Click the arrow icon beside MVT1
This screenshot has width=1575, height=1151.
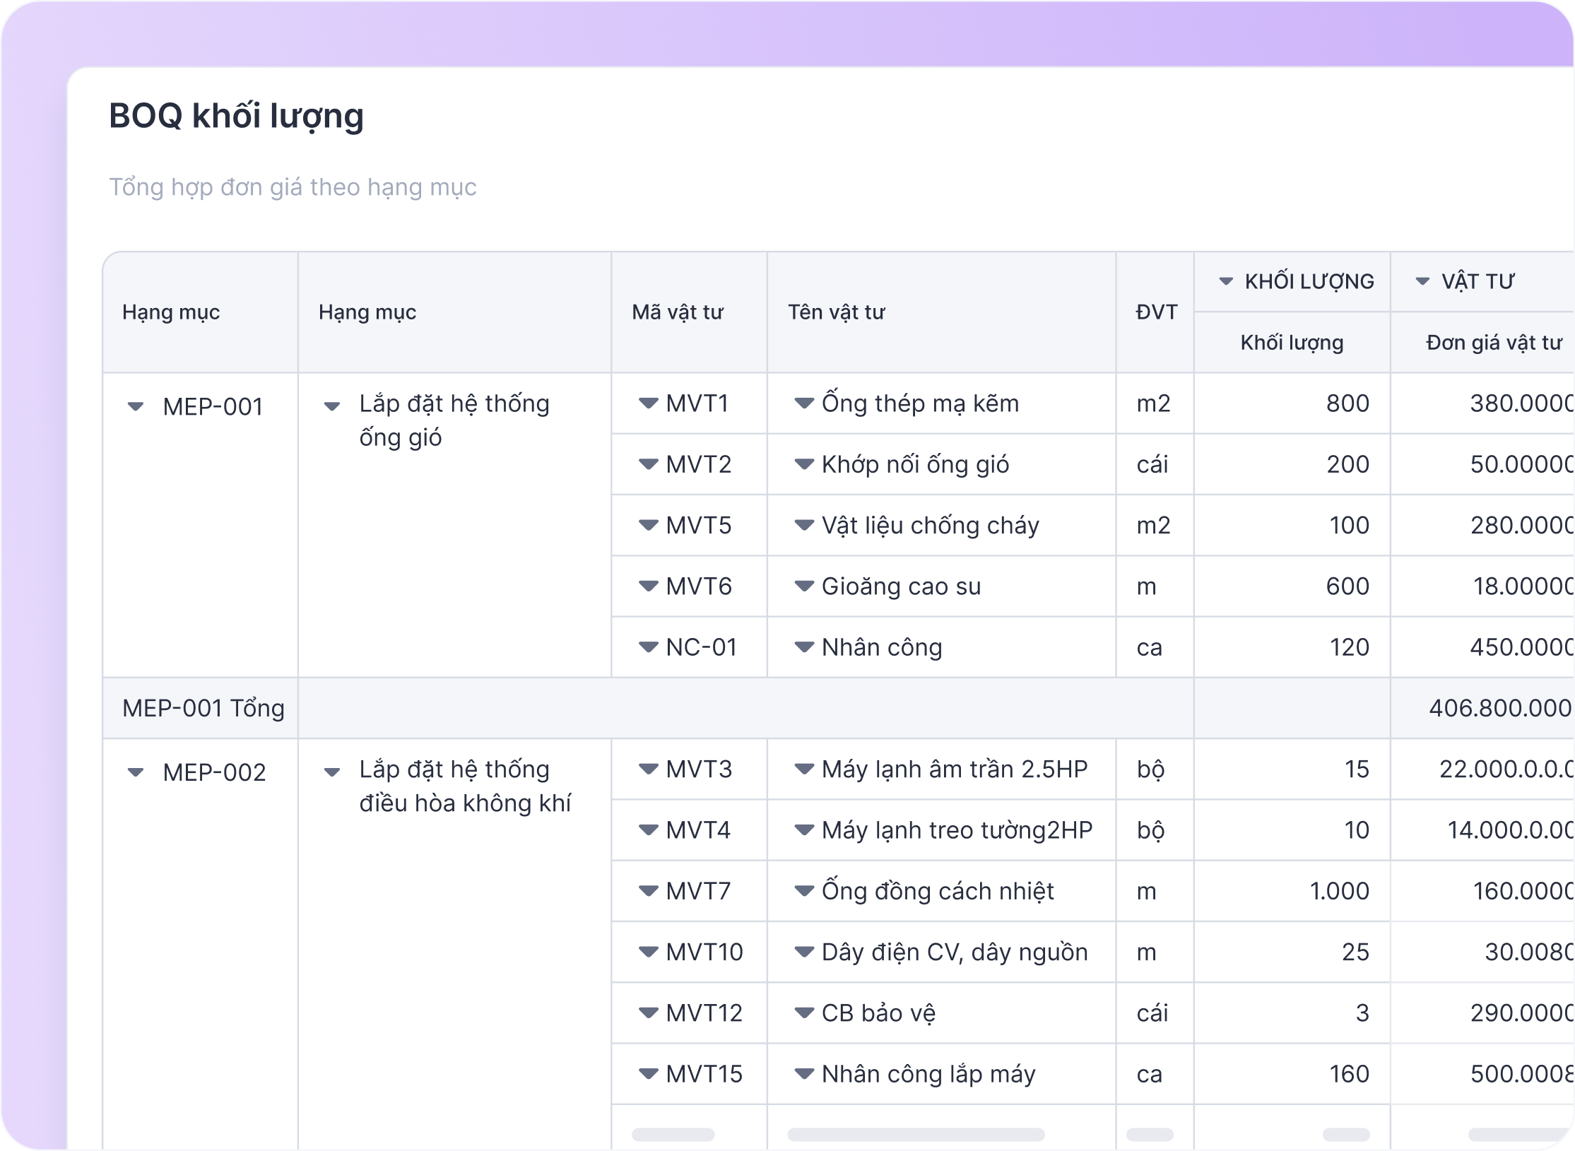point(648,403)
